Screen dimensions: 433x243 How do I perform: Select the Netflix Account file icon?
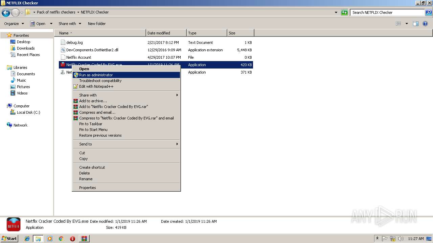tap(63, 57)
